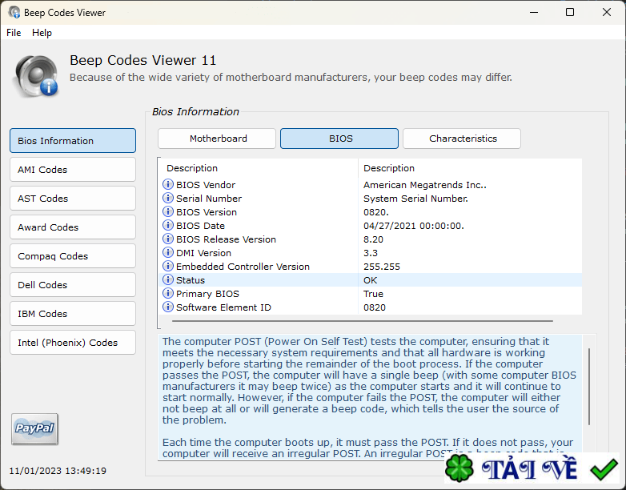Switch to the Motherboard tab

[x=218, y=139]
